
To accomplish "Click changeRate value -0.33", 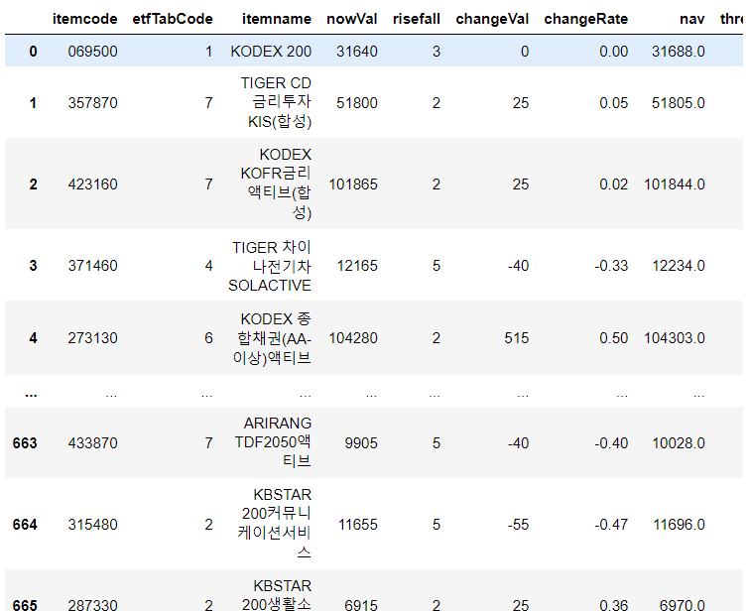I will pos(611,266).
